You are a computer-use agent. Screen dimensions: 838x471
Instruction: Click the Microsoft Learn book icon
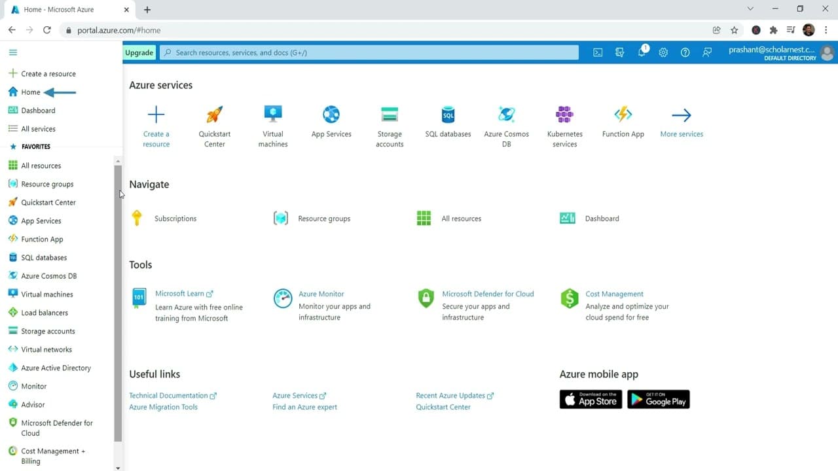pyautogui.click(x=139, y=298)
